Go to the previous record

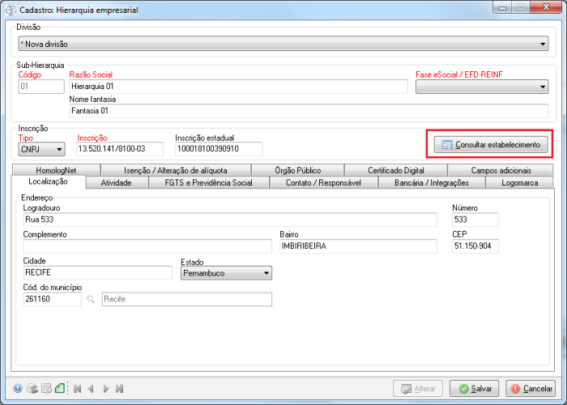[92, 389]
